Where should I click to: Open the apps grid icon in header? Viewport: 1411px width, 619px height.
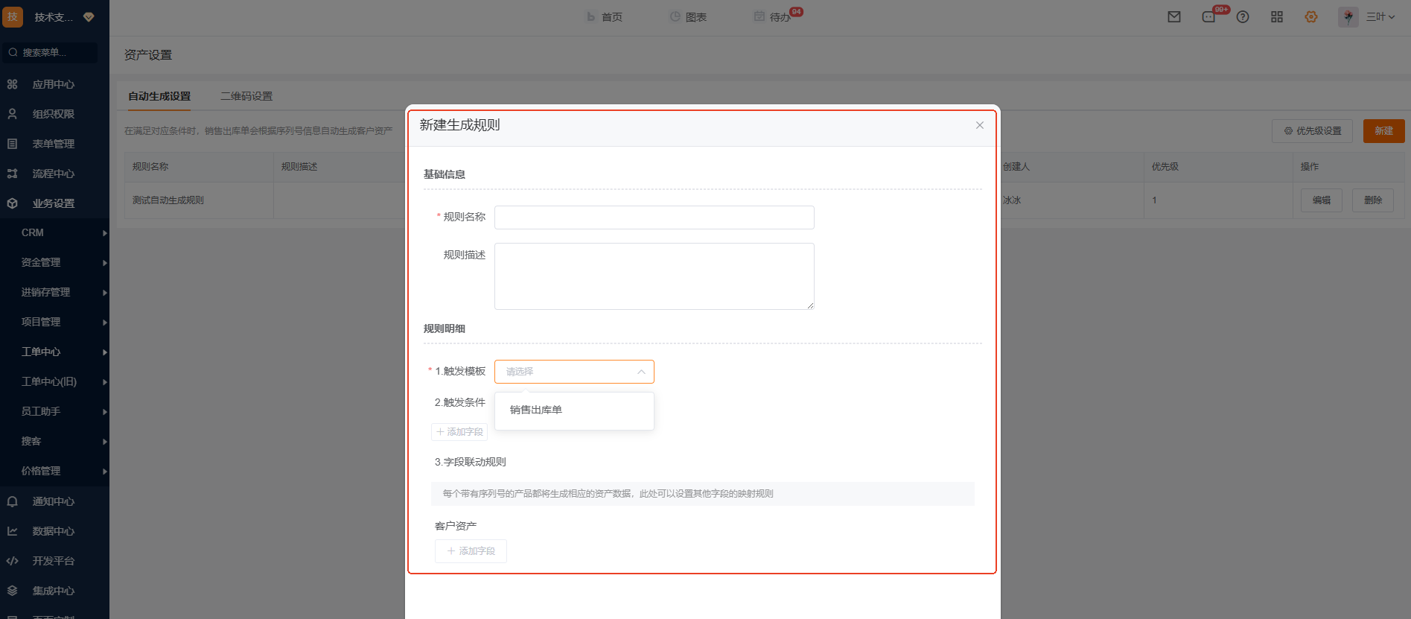click(x=1277, y=17)
